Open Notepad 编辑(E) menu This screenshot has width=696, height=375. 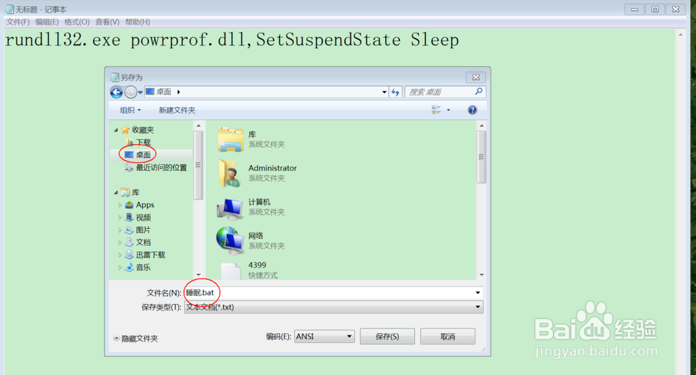click(x=47, y=22)
